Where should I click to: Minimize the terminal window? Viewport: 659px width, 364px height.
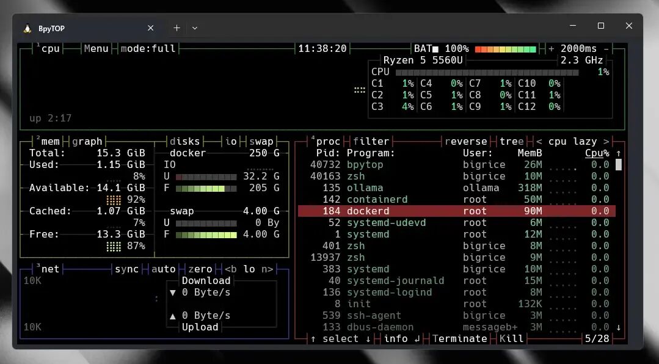click(573, 26)
